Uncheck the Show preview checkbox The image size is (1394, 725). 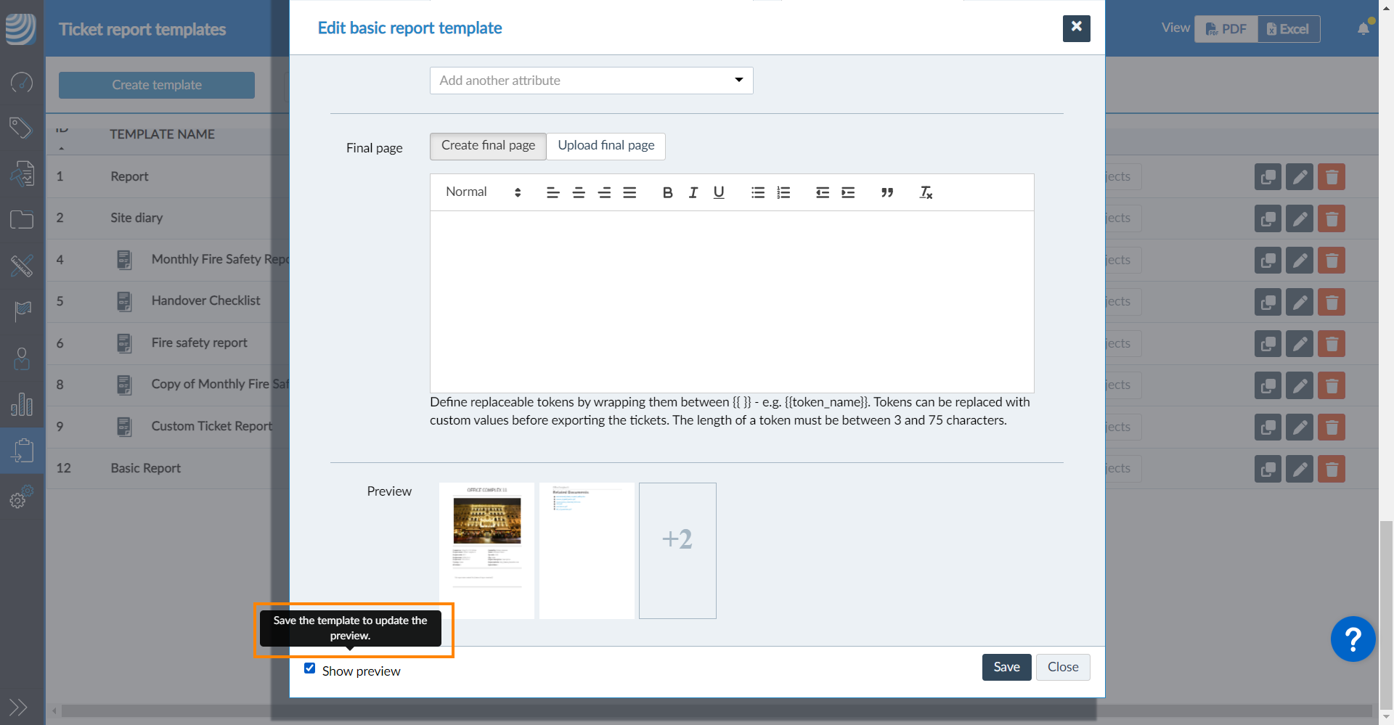(x=310, y=668)
